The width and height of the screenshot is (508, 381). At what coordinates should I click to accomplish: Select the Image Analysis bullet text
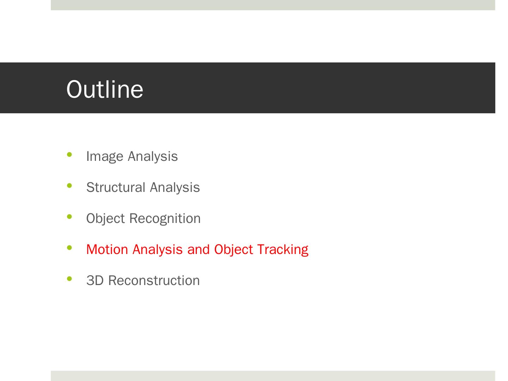coord(132,156)
